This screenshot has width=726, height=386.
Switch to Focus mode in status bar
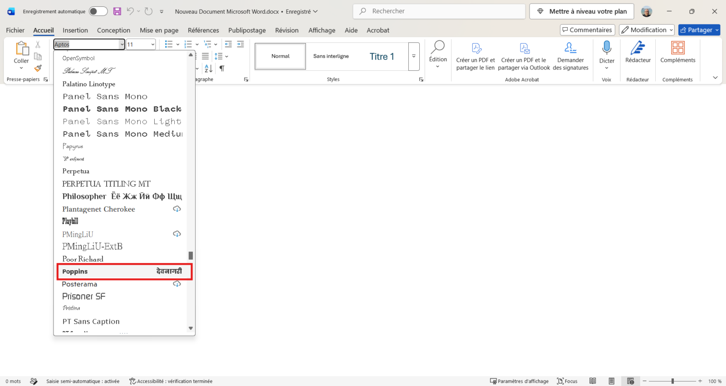567,381
